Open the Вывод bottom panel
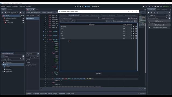The image size is (172, 97). click(29, 93)
